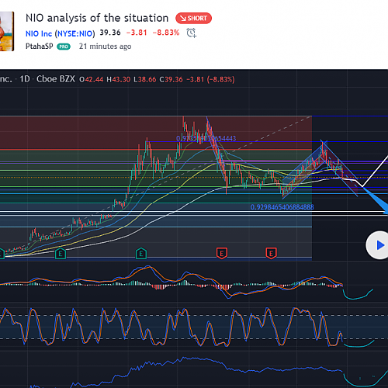Click the red SHORT badge

tap(193, 19)
